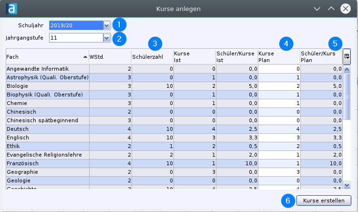Edit Kurse Plan cell for Angewandte Informatik

(279, 69)
